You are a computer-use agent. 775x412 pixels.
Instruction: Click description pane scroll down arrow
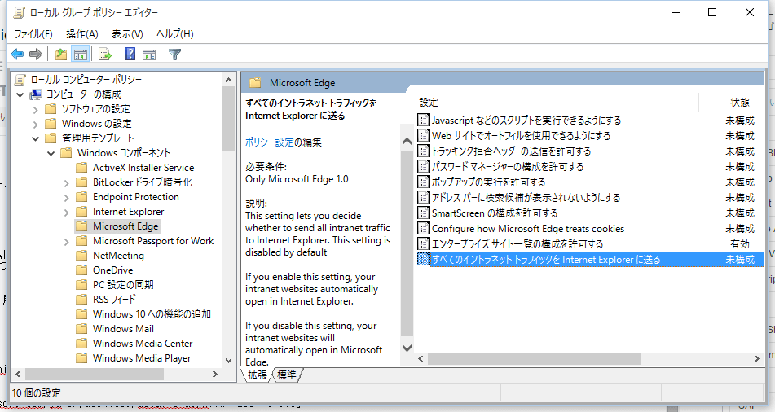point(407,348)
